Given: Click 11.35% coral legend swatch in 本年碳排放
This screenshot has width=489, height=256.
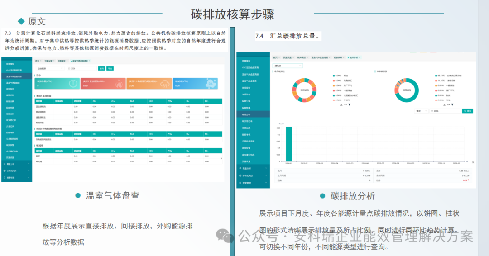Looking at the screenshot, I should click(436, 81).
